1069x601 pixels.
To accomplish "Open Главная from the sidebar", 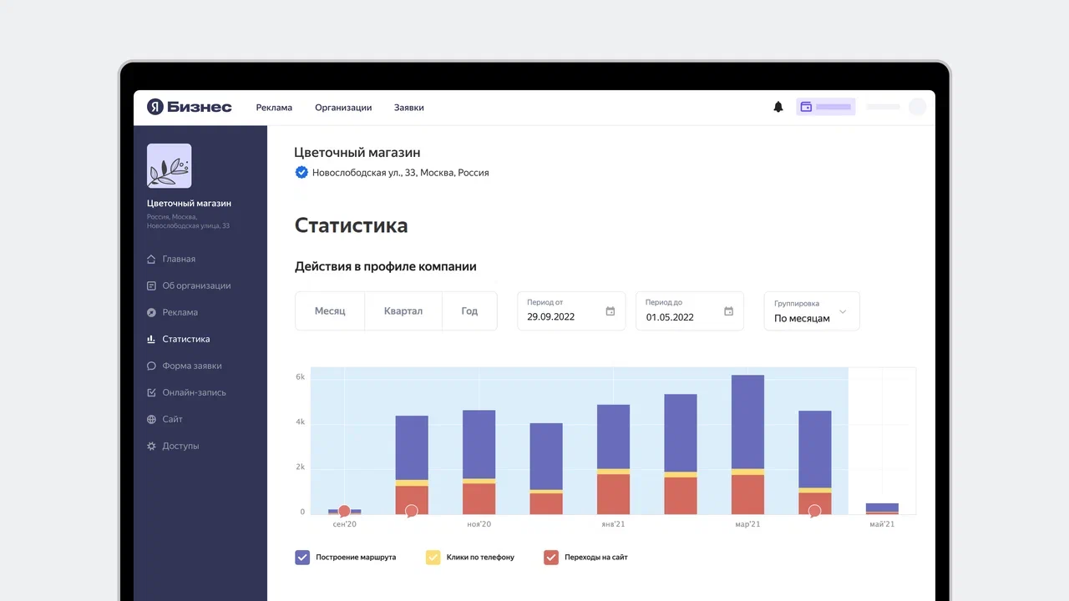I will pyautogui.click(x=179, y=259).
